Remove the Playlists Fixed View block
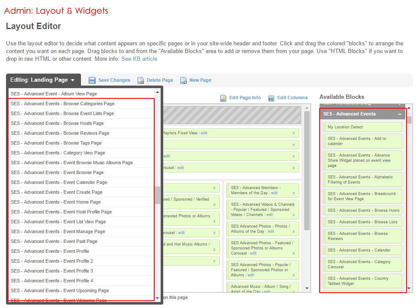 click(293, 133)
